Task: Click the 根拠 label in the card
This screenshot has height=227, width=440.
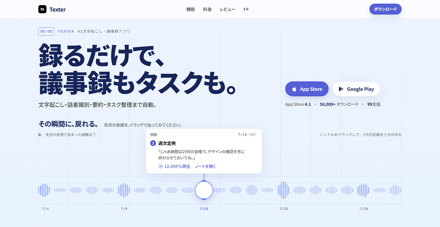Action: click(154, 135)
